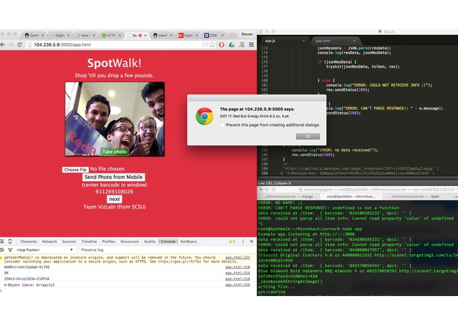Toggle DevTools device mode icon
Image resolution: width=458 pixels, height=325 pixels.
10,241
